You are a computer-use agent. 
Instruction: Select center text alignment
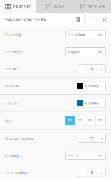[x=80, y=121]
